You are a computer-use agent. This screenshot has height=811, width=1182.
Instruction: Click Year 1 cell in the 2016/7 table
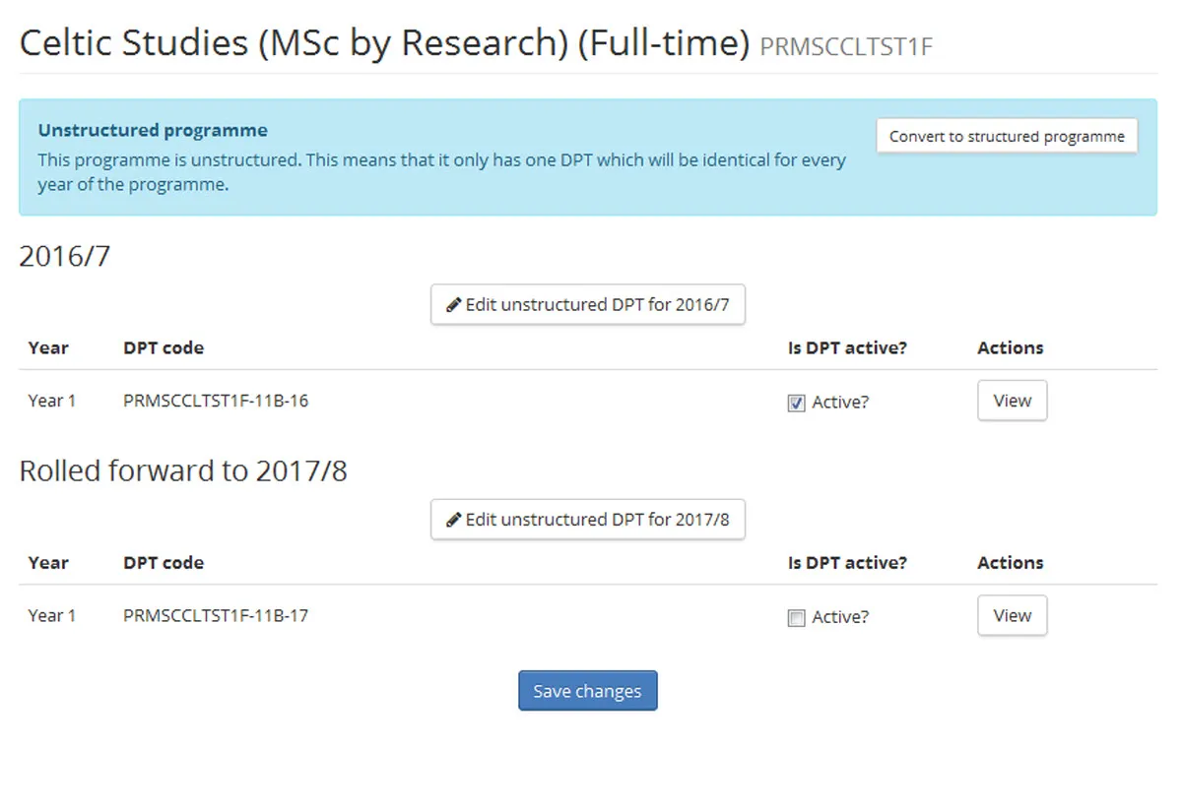pyautogui.click(x=52, y=401)
